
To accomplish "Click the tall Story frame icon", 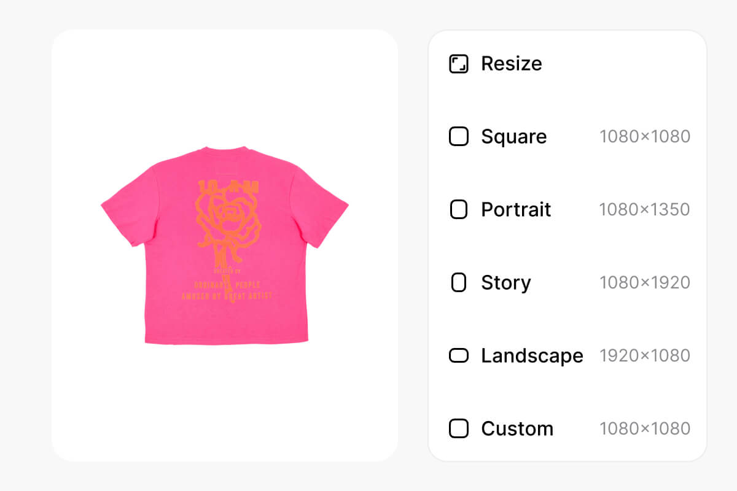I will (x=459, y=282).
